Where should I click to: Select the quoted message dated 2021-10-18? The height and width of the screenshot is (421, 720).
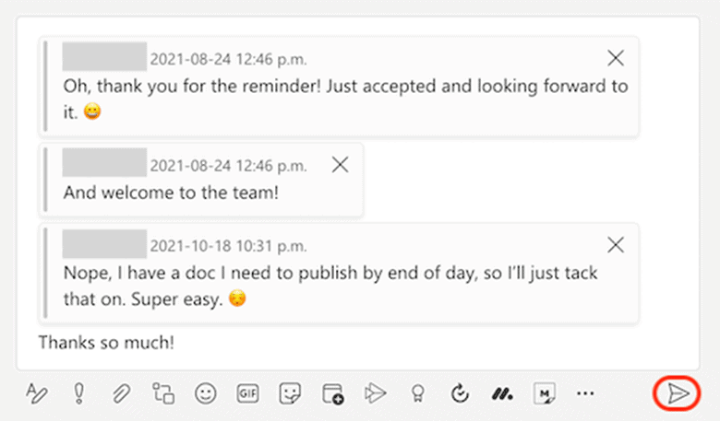tap(340, 274)
